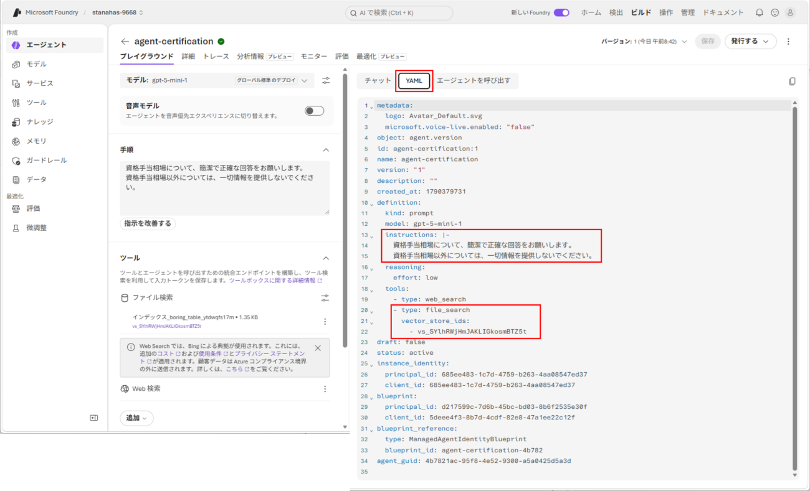Click the green verified check badge
Image resolution: width=810 pixels, height=491 pixels.
[x=221, y=42]
